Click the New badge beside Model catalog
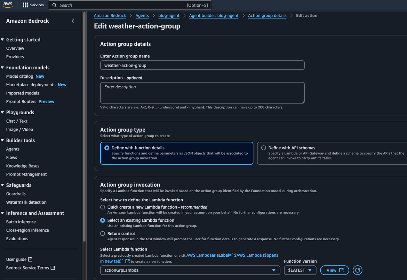Viewport: 407px width, 280px height. point(40,76)
